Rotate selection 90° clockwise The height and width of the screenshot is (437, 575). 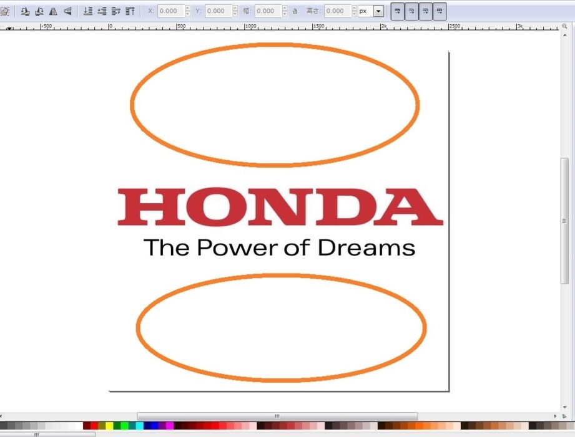[39, 11]
